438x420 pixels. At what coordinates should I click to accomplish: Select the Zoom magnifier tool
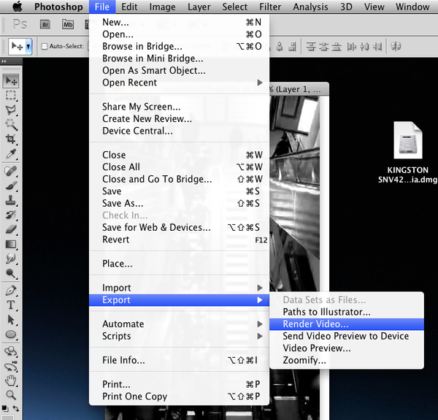pos(11,394)
